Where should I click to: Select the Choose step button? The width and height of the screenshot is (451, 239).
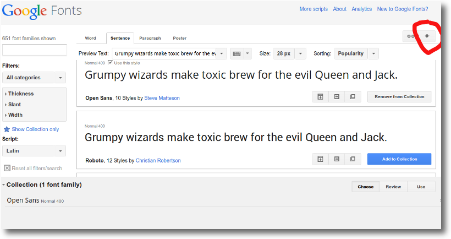coord(366,187)
